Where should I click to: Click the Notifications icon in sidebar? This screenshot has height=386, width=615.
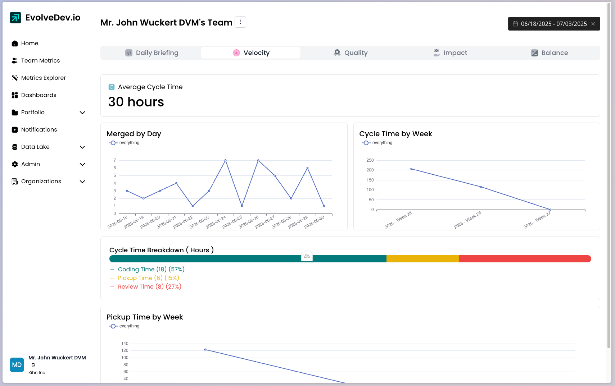pos(15,130)
